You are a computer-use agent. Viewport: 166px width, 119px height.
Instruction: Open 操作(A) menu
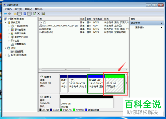pyautogui.click(x=18, y=9)
